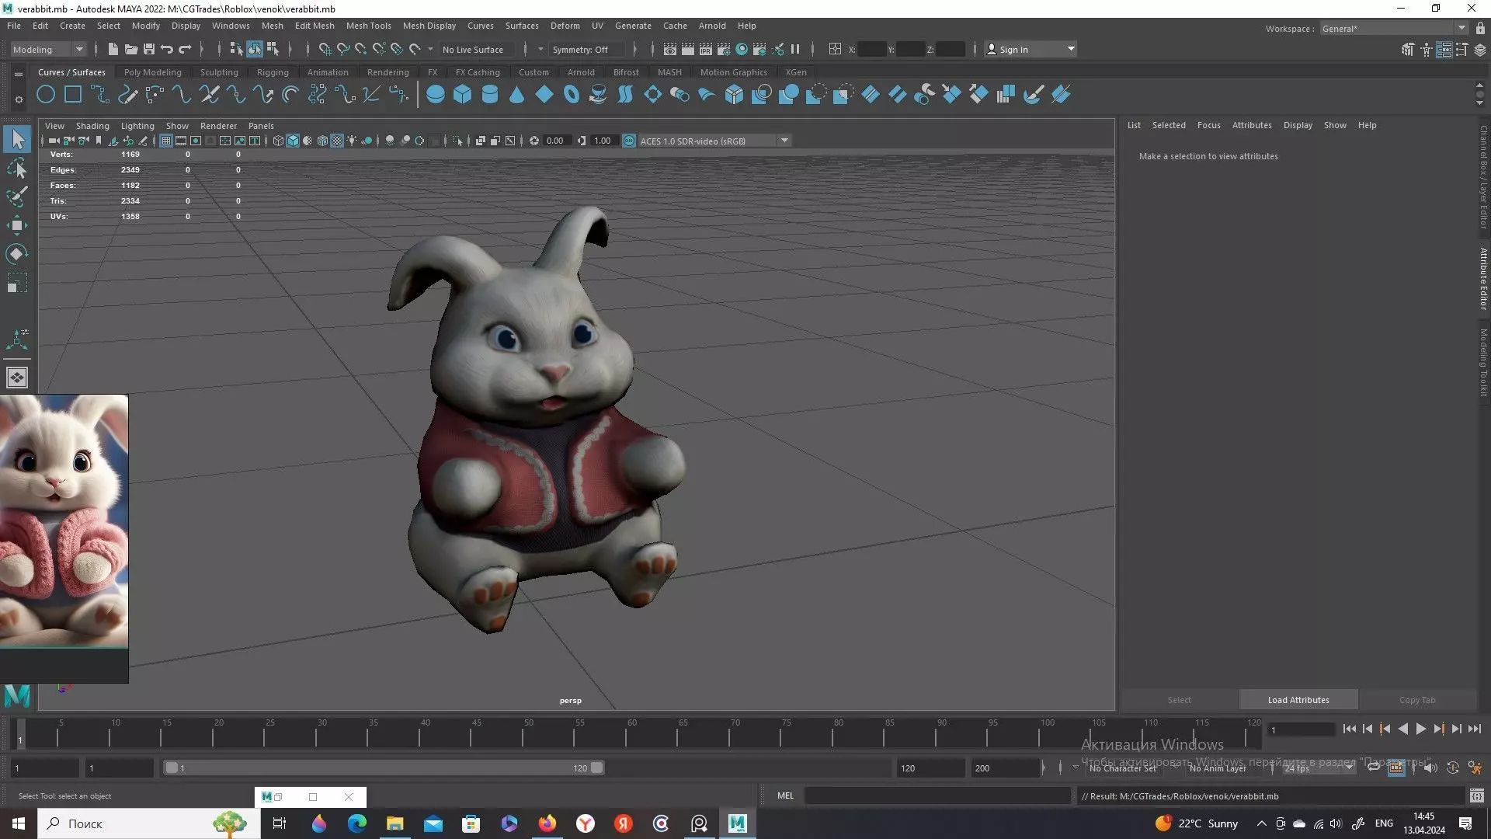Screen dimensions: 1491x839
Task: Click the IPR render icon
Action: point(705,49)
